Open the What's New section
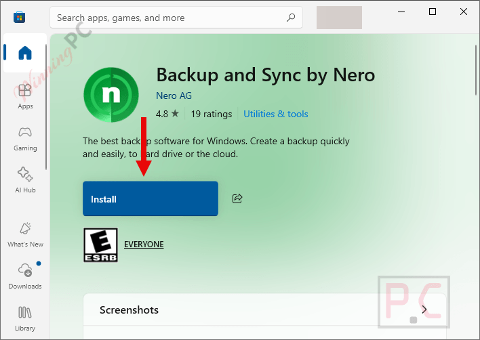The height and width of the screenshot is (340, 480). pos(25,235)
